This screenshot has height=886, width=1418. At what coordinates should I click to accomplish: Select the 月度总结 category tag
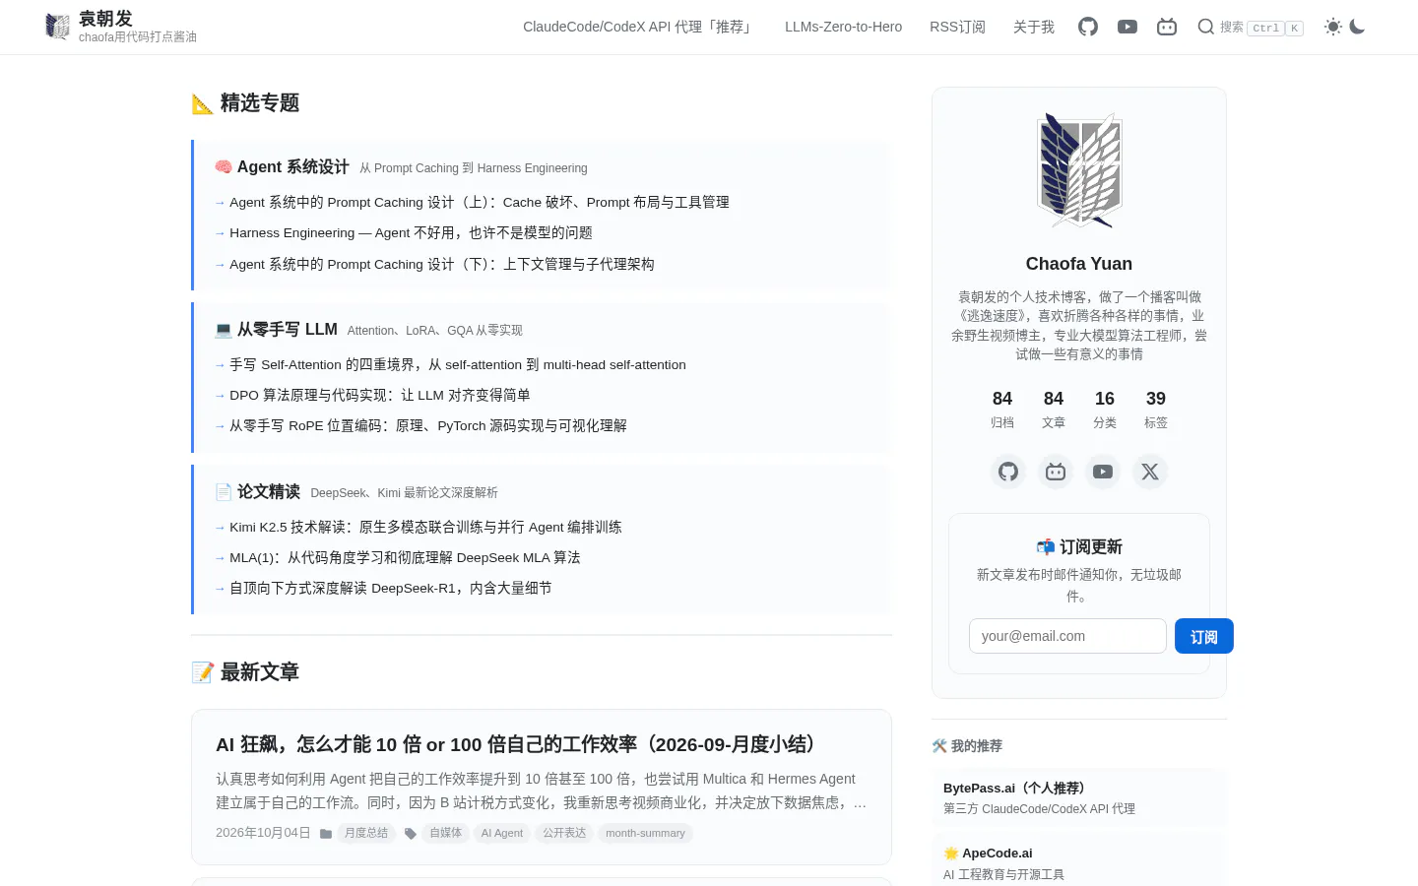coord(366,833)
